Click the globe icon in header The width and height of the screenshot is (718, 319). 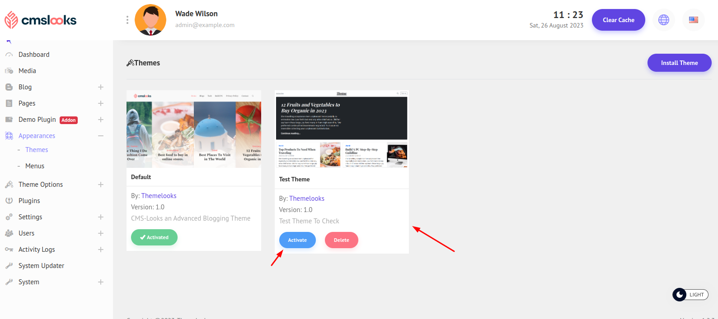pos(663,20)
